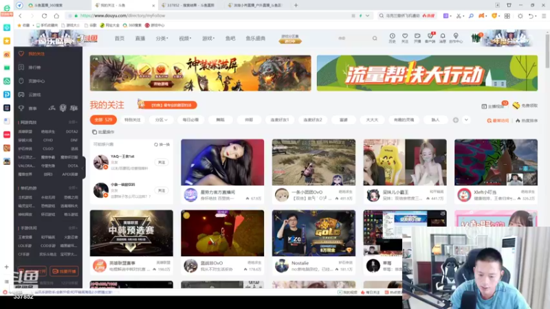Go to browser home page icon
Screen dimensions: 550x309
click(x=56, y=16)
